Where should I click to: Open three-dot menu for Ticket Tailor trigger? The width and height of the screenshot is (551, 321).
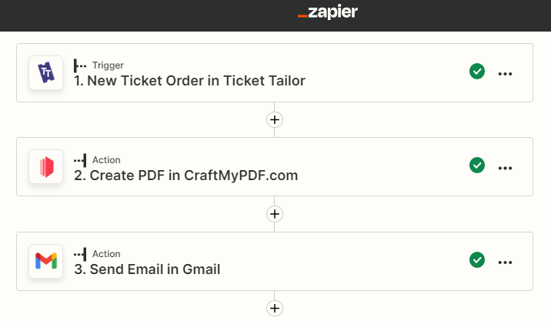[505, 74]
